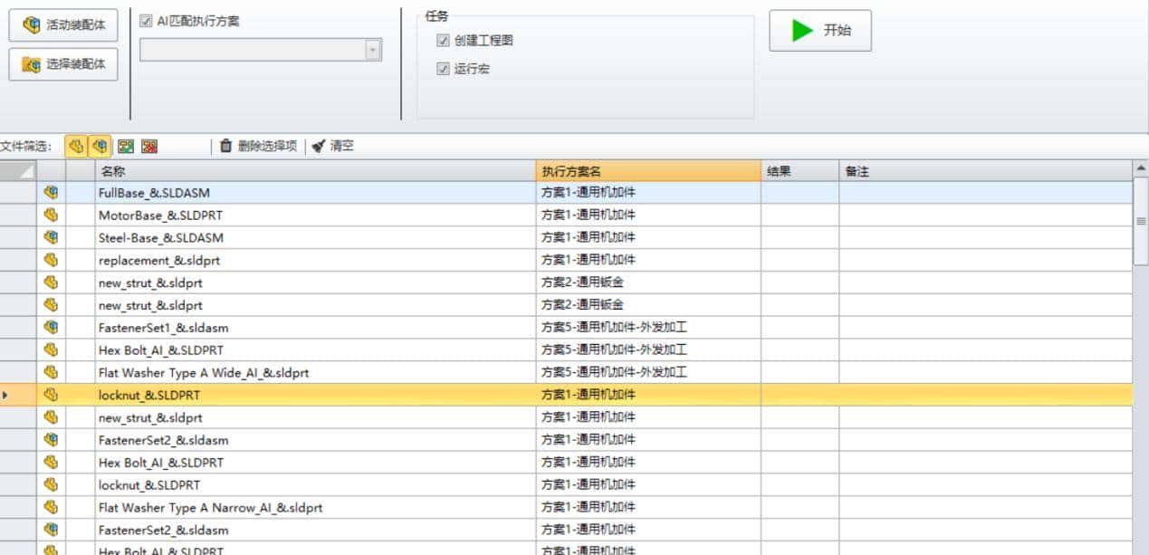This screenshot has width=1149, height=555.
Task: Click the broom icon next to 清空
Action: point(319,145)
